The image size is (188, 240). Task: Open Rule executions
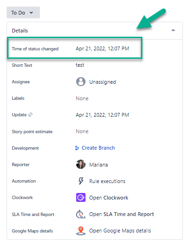(x=107, y=181)
